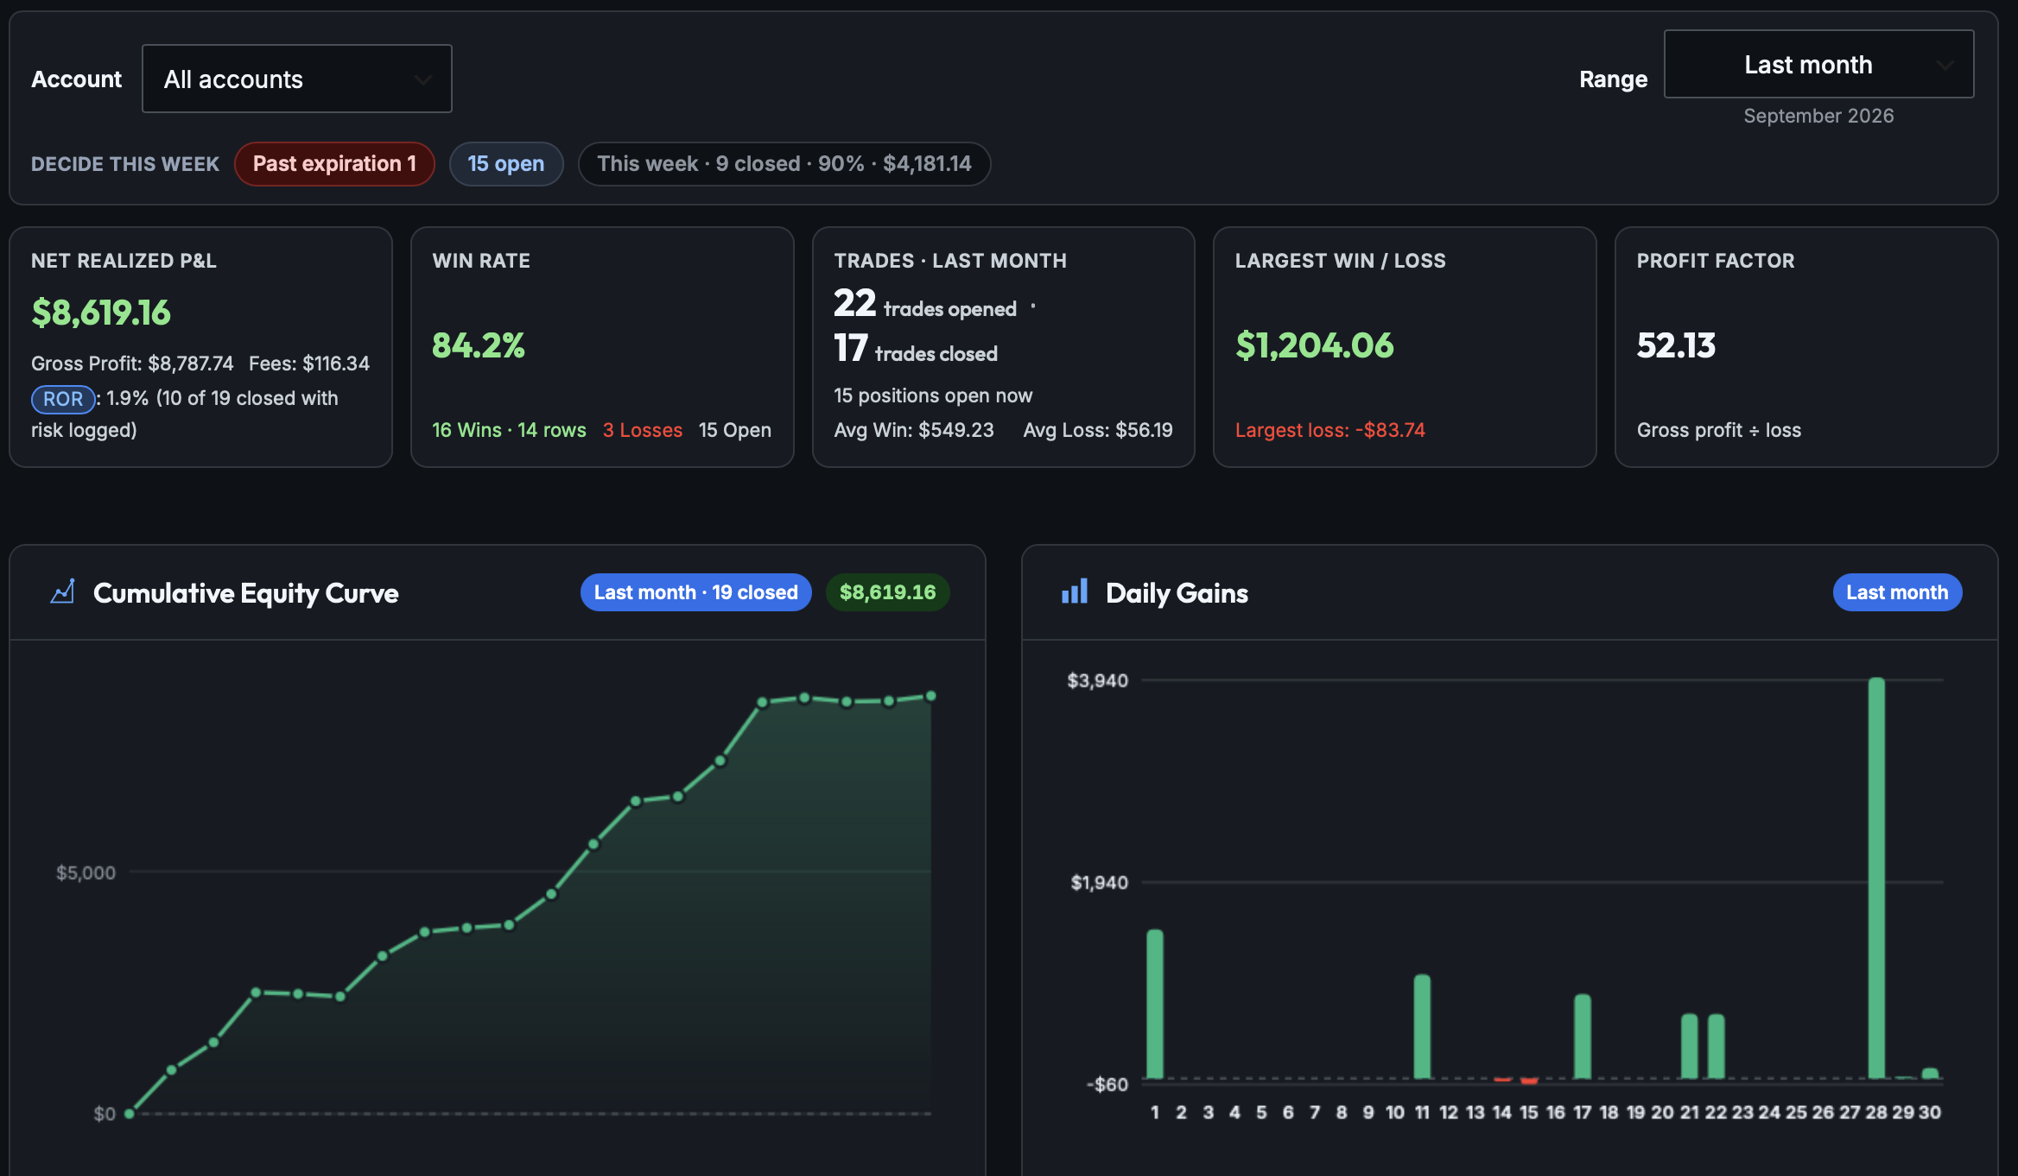Click the Daily Gains title
The image size is (2018, 1176).
pos(1177,592)
